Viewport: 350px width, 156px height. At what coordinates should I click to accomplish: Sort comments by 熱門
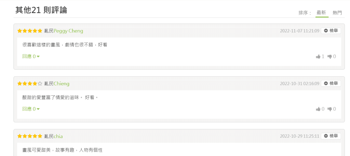click(337, 13)
